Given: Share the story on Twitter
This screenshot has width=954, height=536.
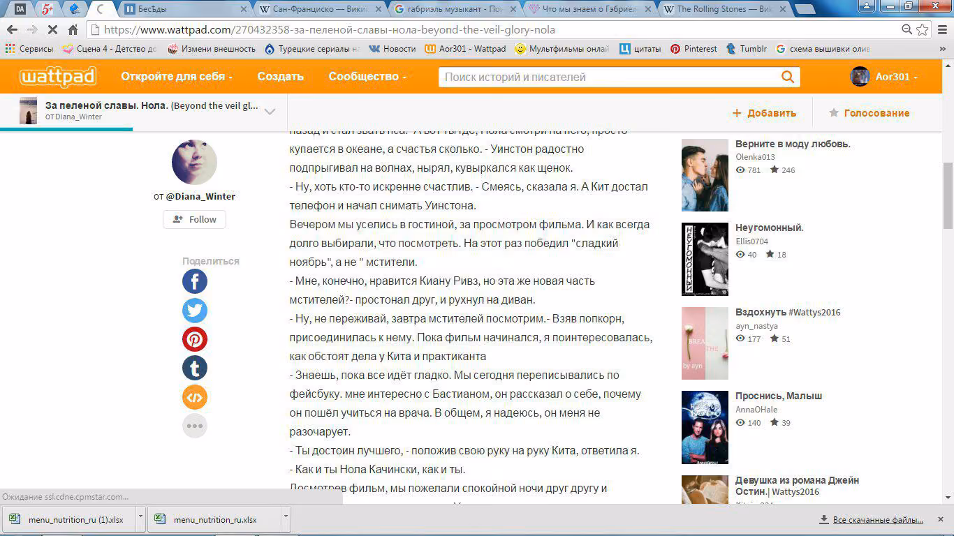Looking at the screenshot, I should (195, 311).
